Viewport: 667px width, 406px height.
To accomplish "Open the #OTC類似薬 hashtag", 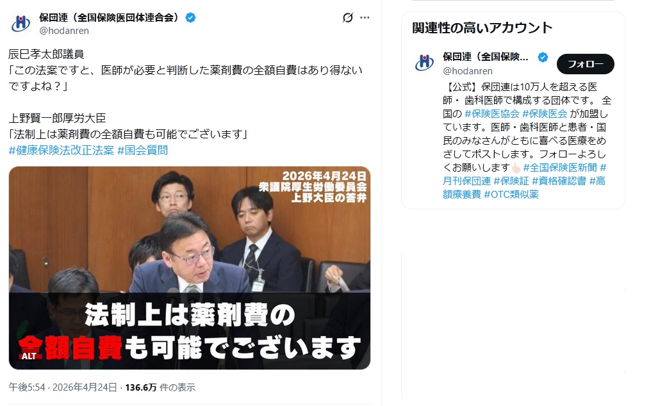I will pyautogui.click(x=511, y=194).
